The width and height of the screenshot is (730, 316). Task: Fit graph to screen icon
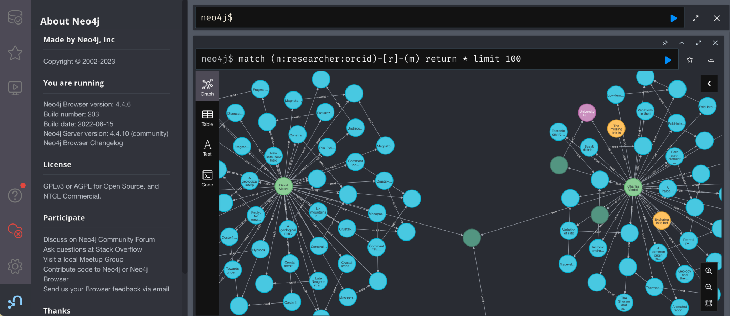point(709,303)
